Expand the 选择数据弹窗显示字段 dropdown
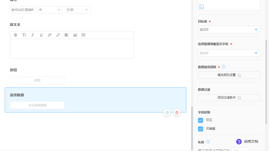The width and height of the screenshot is (269, 151). click(229, 53)
